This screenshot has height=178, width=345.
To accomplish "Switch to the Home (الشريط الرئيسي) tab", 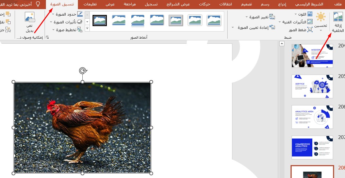I will point(309,4).
